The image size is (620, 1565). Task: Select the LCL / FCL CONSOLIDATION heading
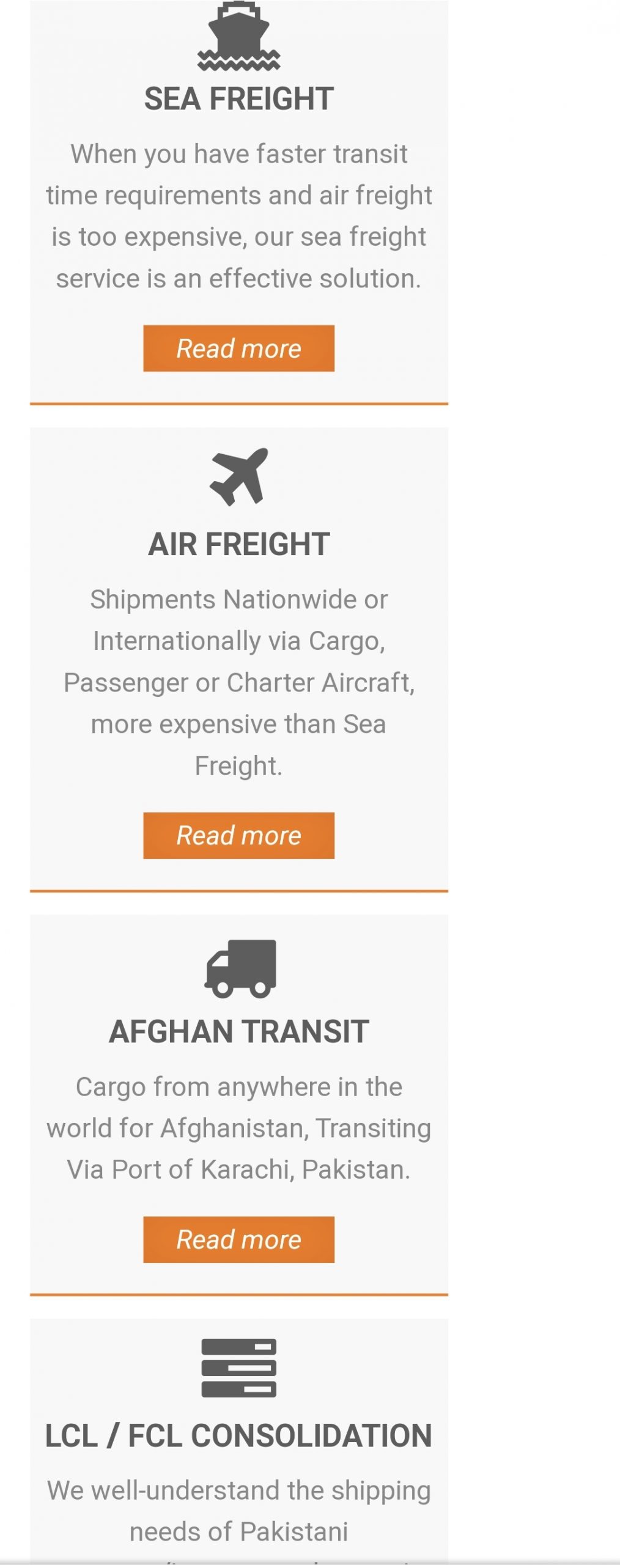coord(239,1435)
